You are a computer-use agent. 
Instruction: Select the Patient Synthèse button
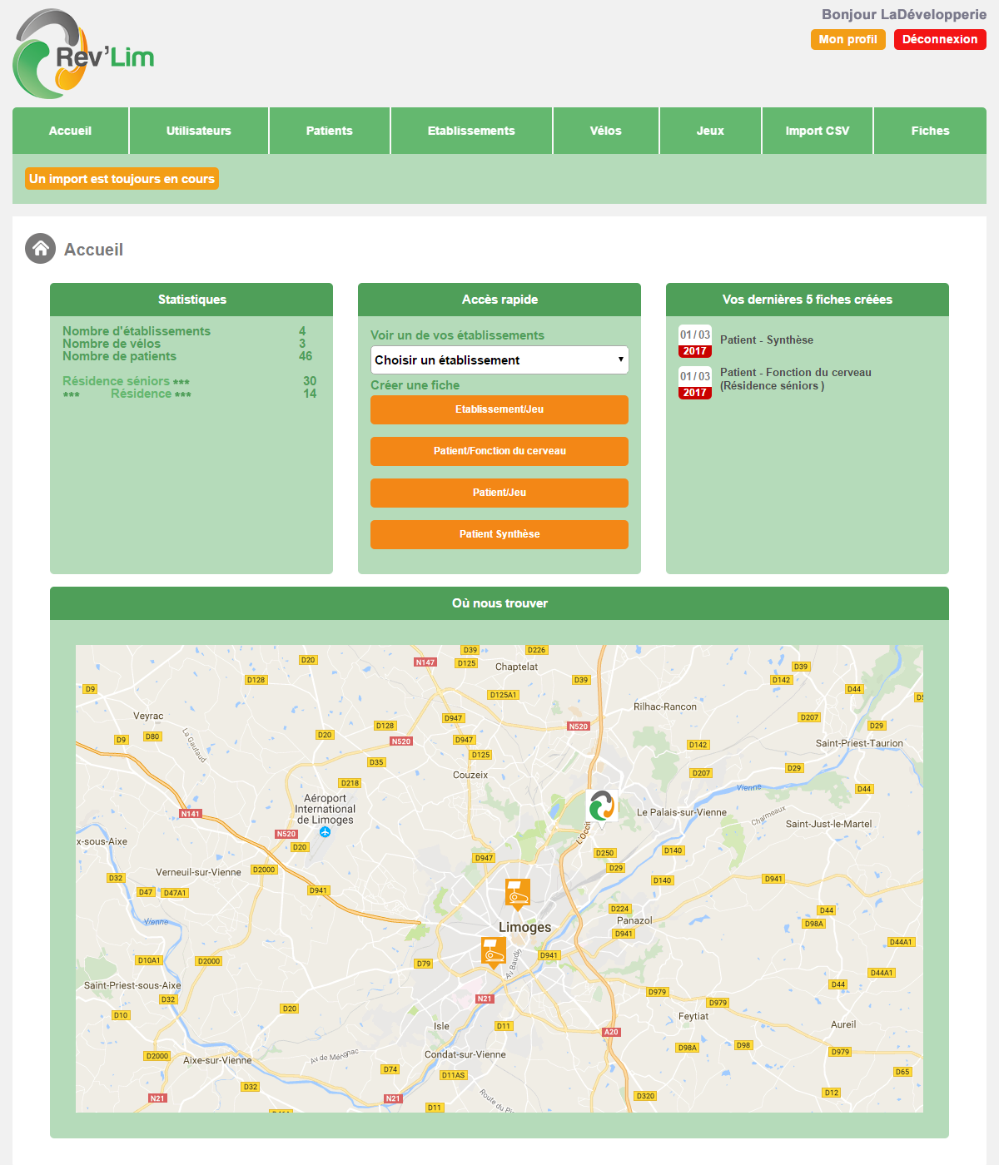[499, 534]
